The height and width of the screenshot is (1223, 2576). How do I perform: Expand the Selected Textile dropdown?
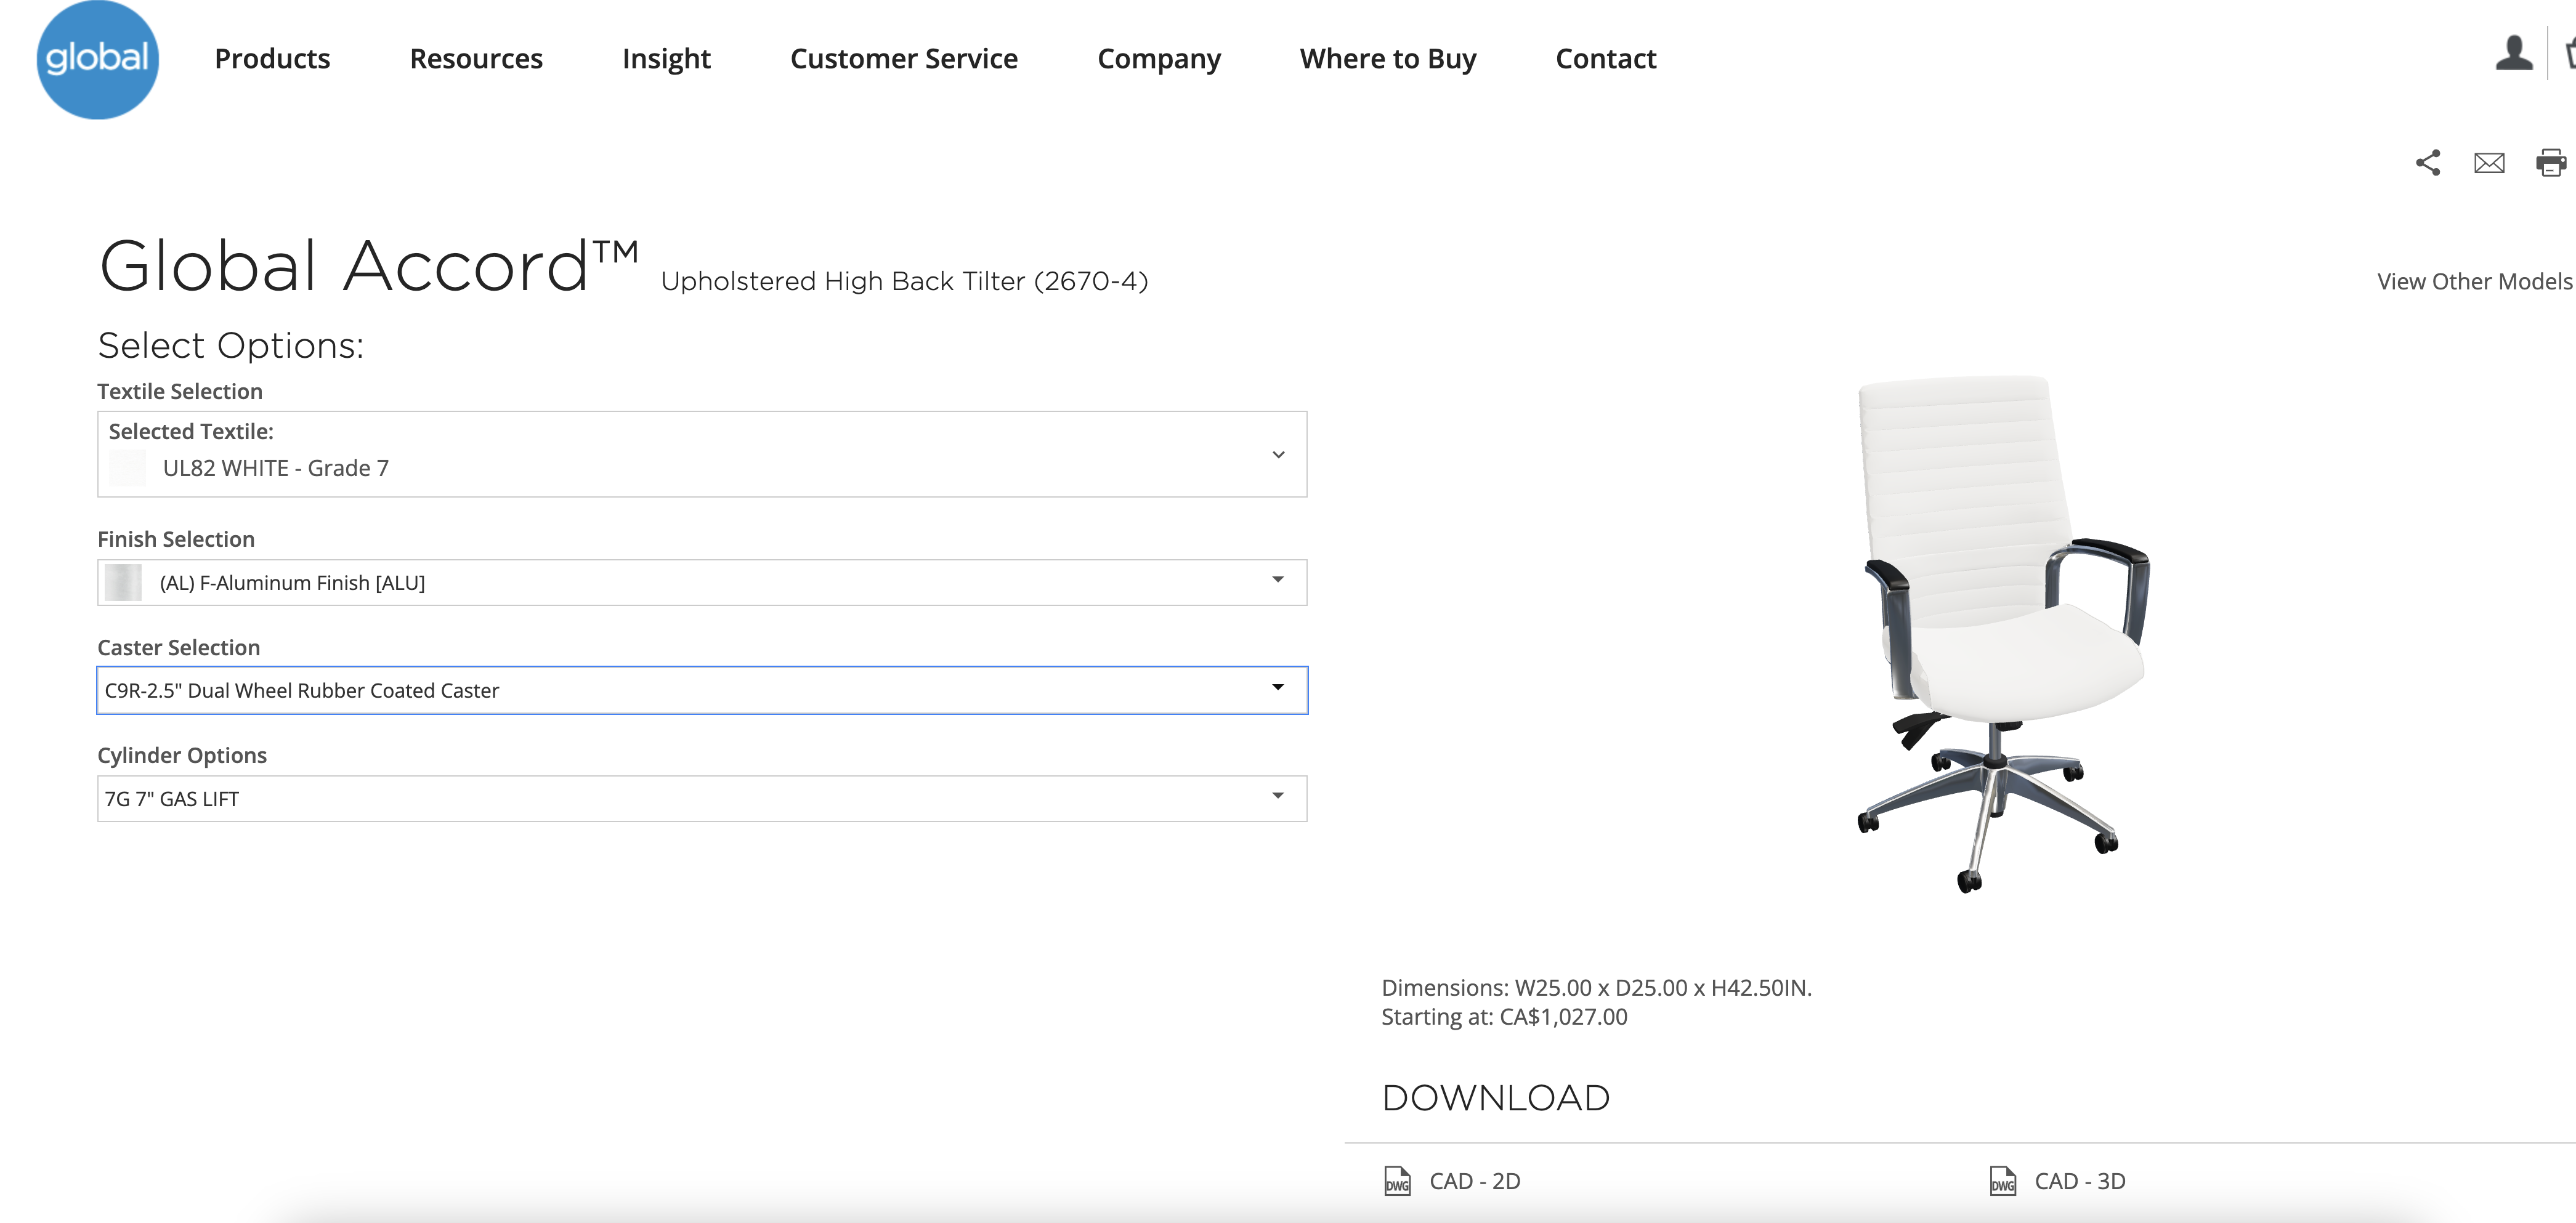[1277, 455]
